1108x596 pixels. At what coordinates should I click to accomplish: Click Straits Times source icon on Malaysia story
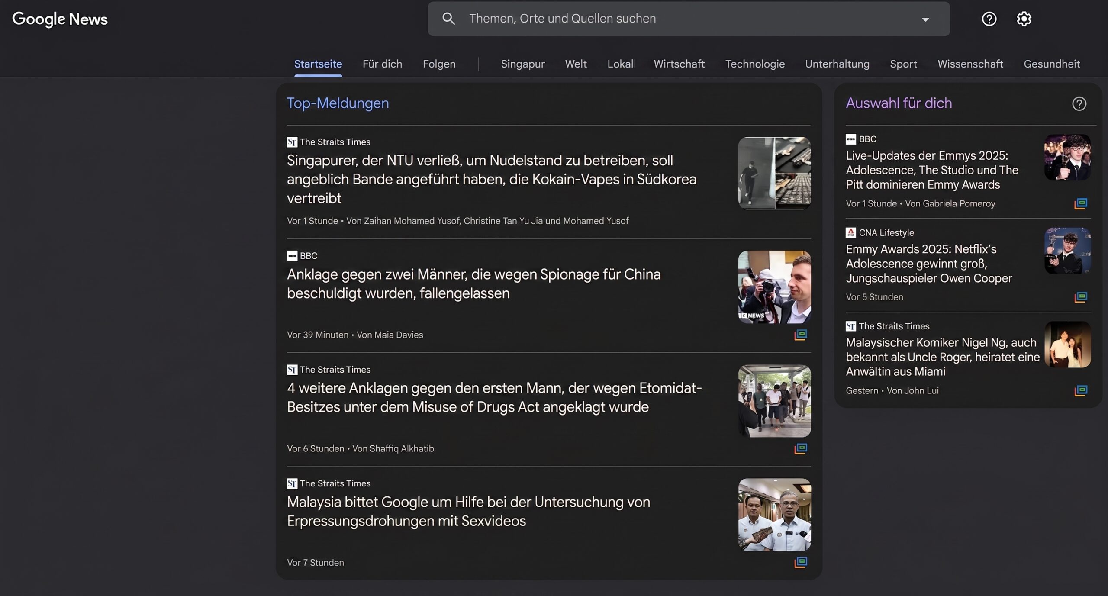(x=292, y=483)
